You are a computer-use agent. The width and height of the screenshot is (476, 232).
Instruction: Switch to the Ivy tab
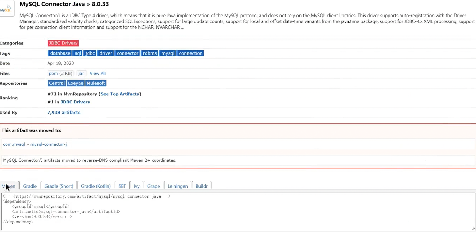[136, 186]
